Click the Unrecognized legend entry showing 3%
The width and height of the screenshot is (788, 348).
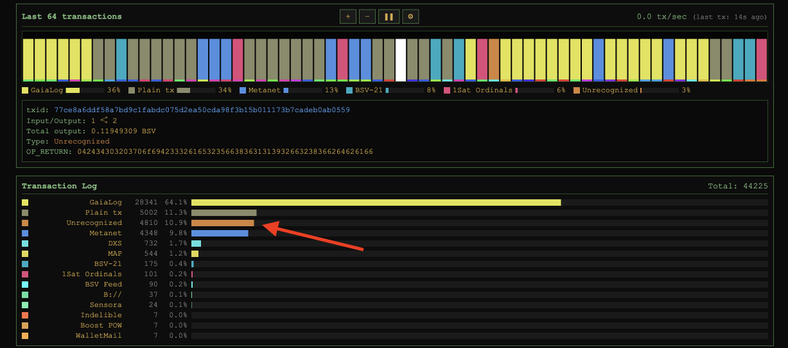pos(632,90)
